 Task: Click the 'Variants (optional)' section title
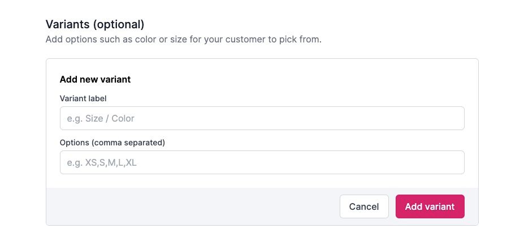click(x=94, y=24)
